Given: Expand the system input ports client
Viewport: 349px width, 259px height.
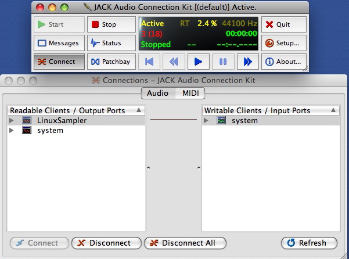Looking at the screenshot, I should [206, 121].
